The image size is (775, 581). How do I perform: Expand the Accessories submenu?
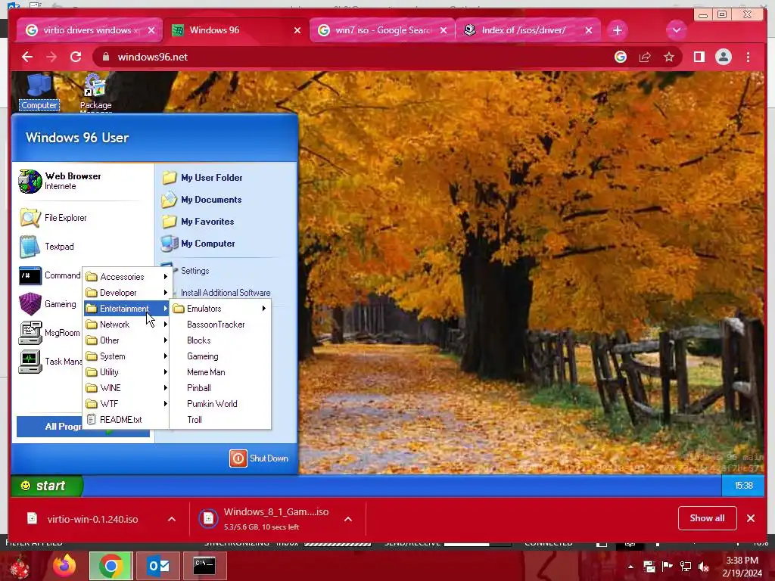126,277
